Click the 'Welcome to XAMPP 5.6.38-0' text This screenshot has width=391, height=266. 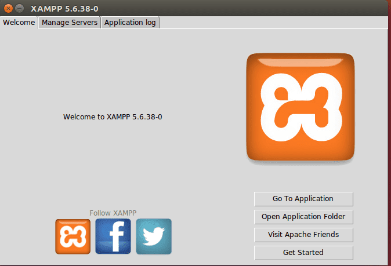(x=113, y=117)
